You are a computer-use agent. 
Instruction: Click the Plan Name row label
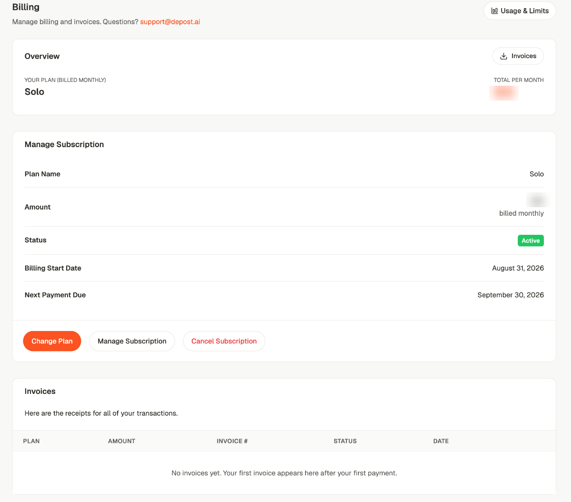tap(42, 174)
